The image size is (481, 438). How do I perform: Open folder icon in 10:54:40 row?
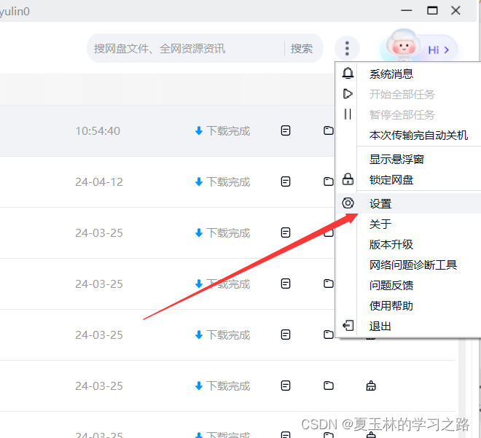click(x=329, y=130)
